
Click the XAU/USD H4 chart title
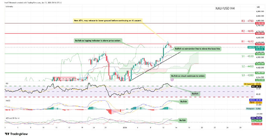click(x=225, y=8)
